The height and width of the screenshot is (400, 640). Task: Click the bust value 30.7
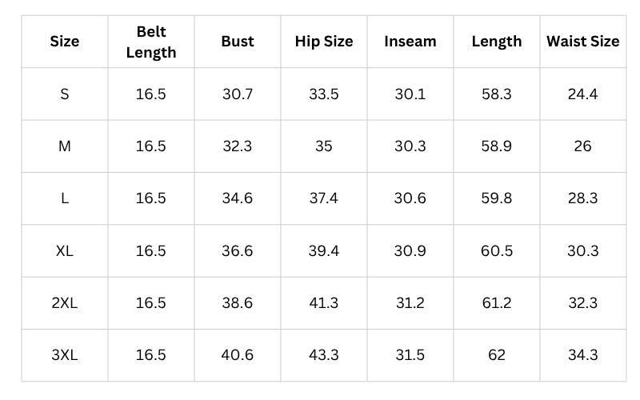click(x=238, y=94)
